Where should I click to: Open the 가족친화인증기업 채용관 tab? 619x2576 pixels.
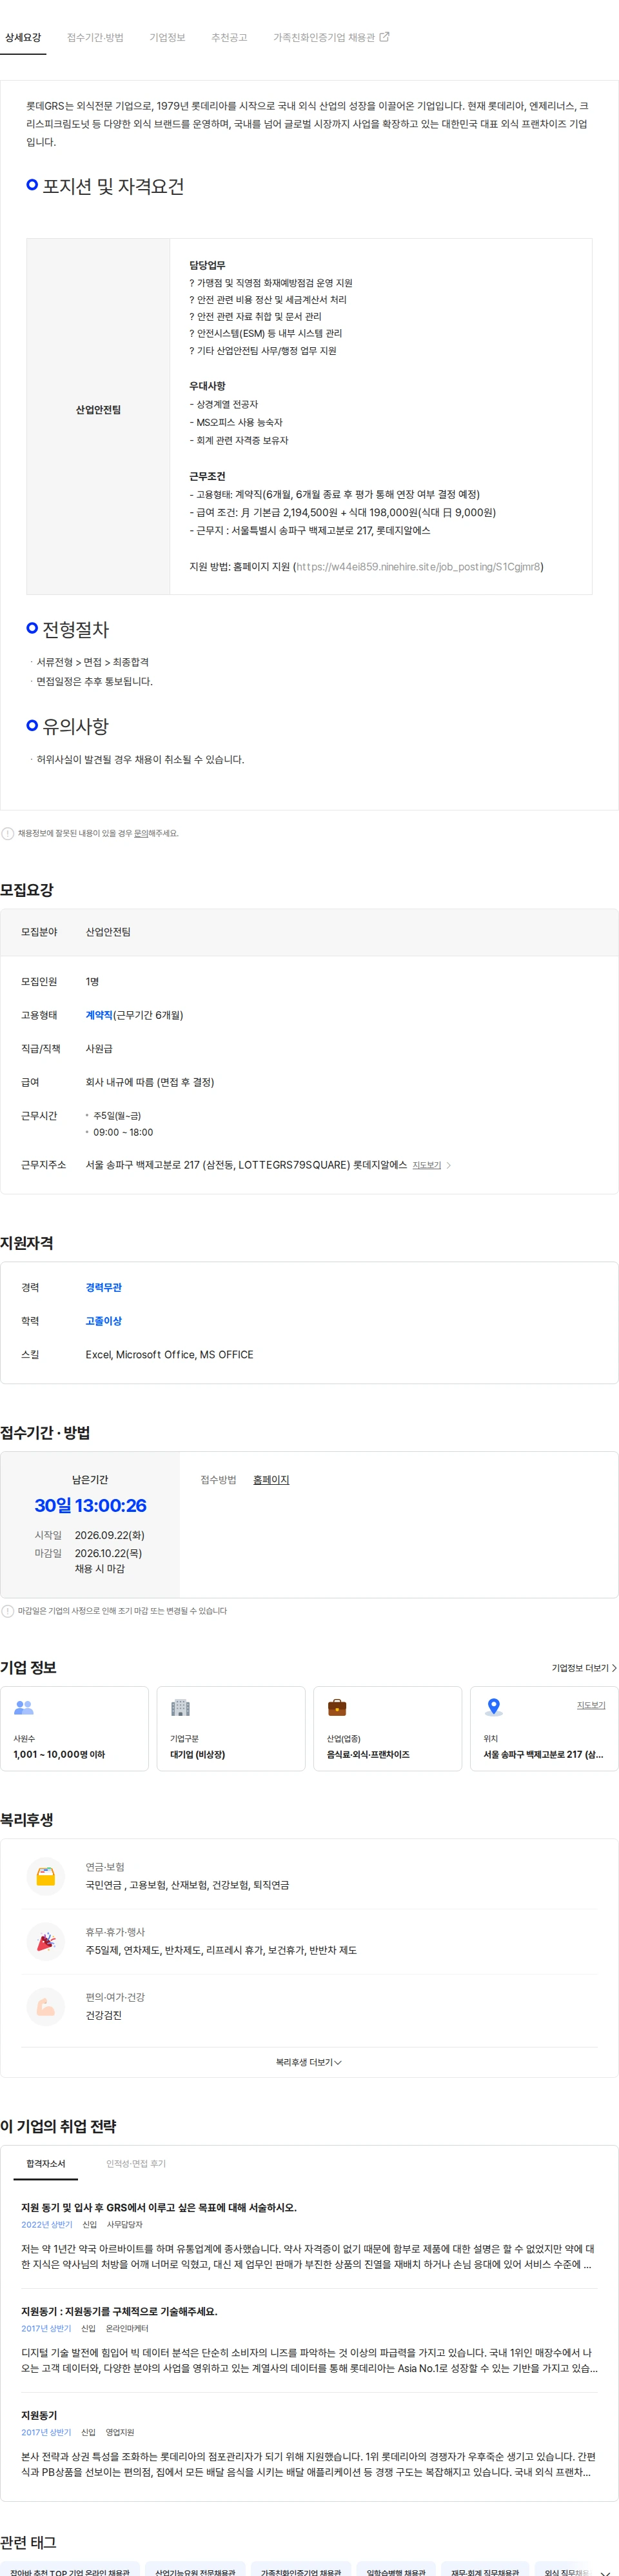[324, 38]
